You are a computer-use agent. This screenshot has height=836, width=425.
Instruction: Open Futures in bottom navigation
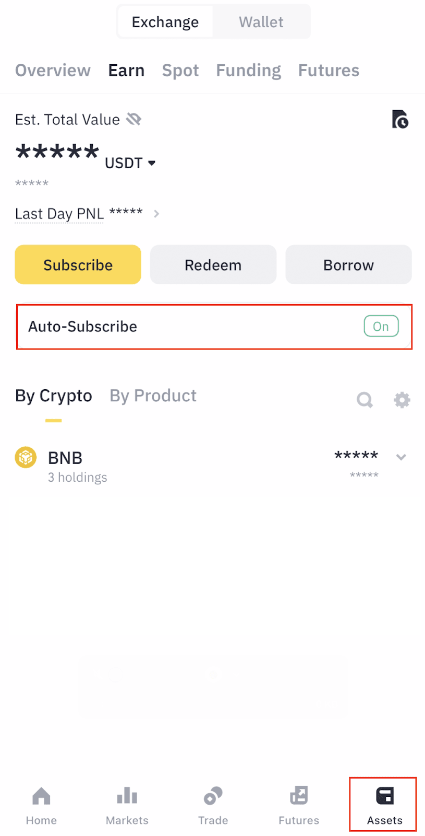[299, 806]
